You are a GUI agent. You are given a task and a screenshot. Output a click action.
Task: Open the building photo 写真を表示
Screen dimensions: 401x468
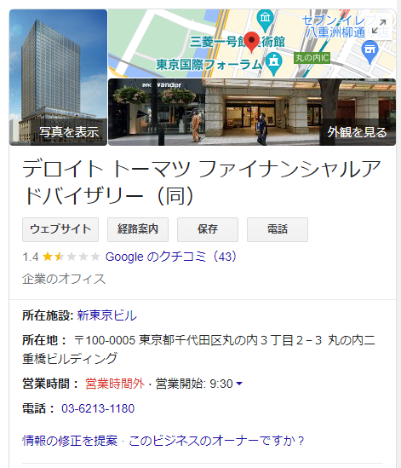coord(58,78)
